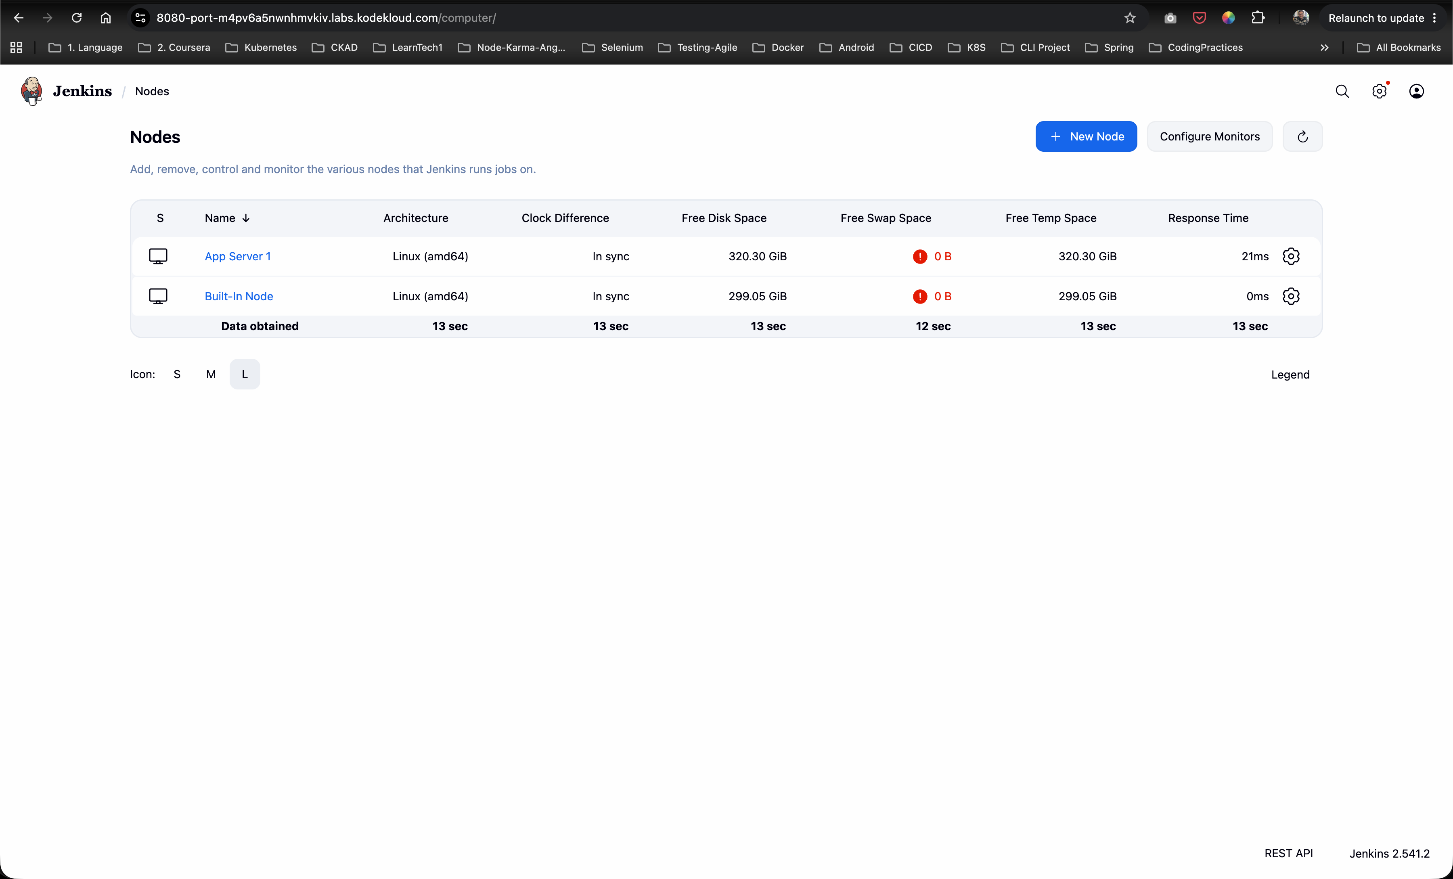
Task: Open the Legend link
Action: (x=1290, y=375)
